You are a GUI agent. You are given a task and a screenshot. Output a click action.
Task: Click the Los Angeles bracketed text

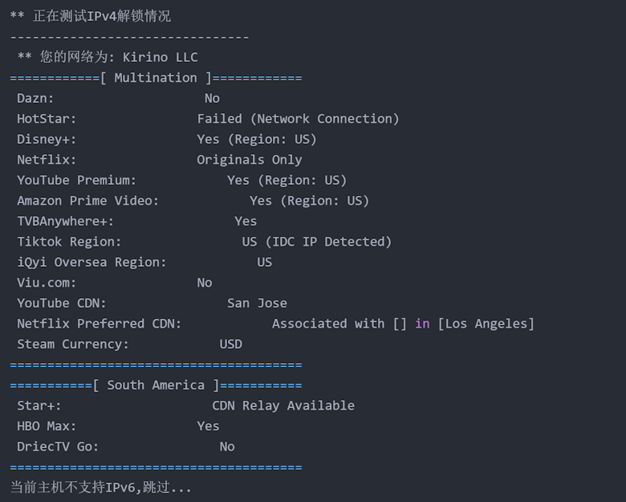pyautogui.click(x=486, y=324)
